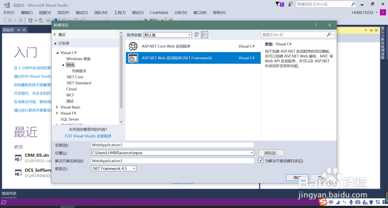This screenshot has height=208, width=388.
Task: Open the CodeMaid menu
Action: pos(159,13)
